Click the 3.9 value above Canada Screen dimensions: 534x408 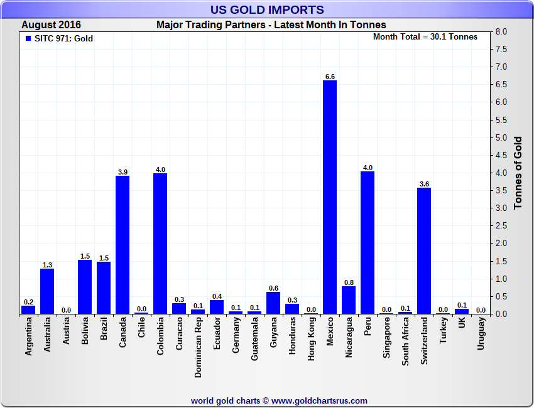click(123, 172)
